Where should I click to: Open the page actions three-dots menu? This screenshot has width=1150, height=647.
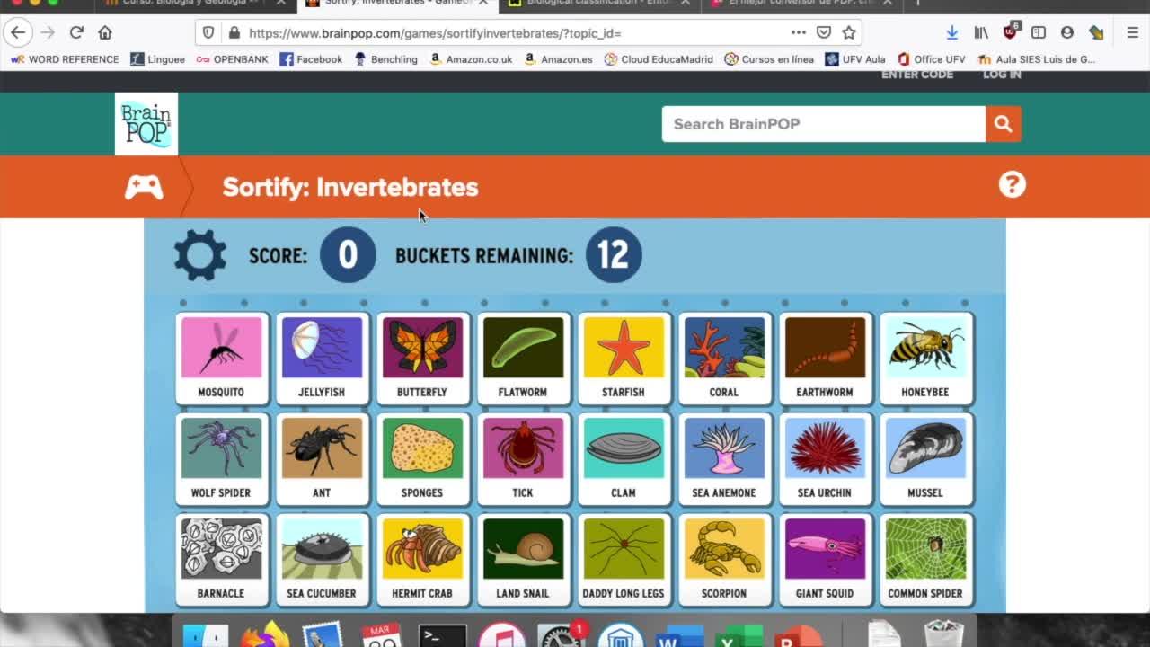(799, 32)
